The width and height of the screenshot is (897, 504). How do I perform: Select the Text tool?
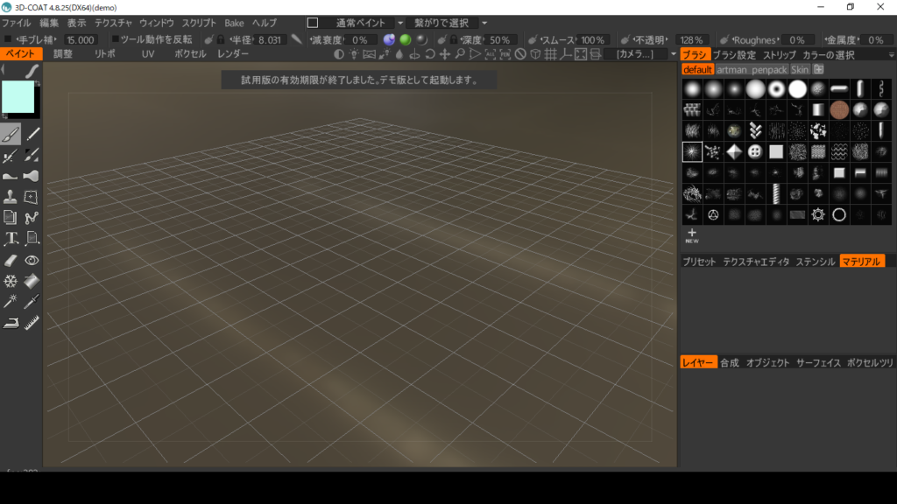(x=11, y=239)
